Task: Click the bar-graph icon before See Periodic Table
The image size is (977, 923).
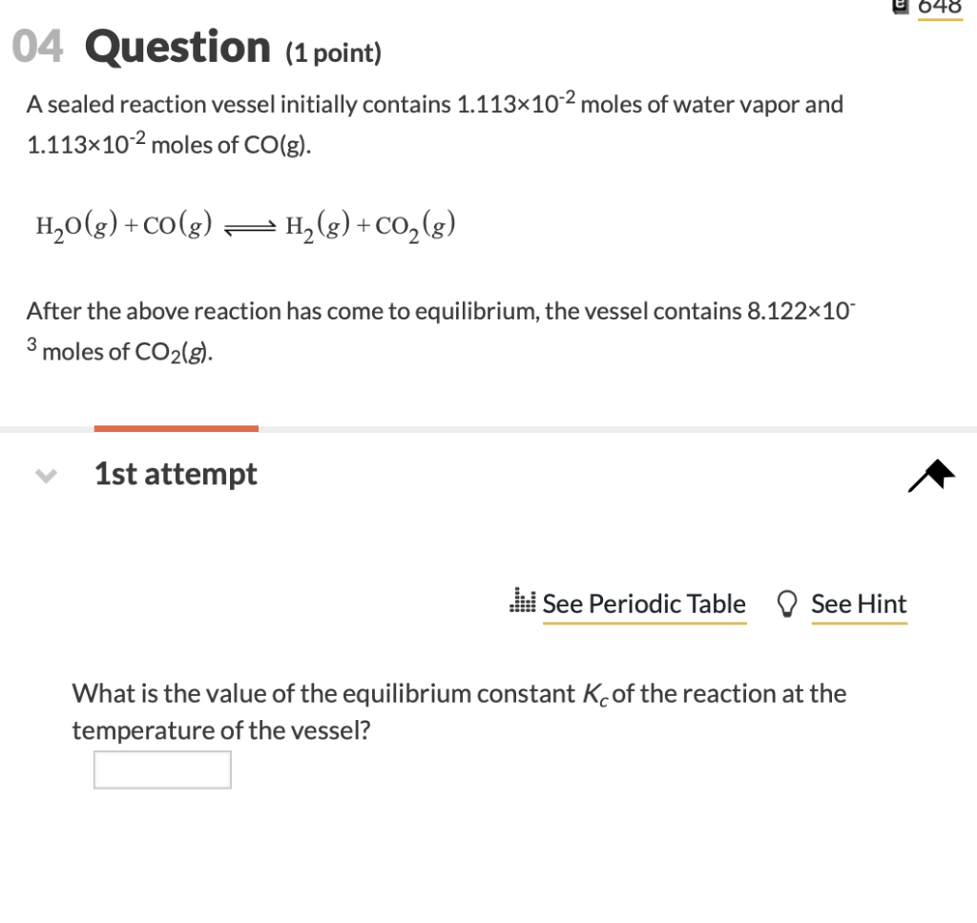Action: [x=521, y=603]
